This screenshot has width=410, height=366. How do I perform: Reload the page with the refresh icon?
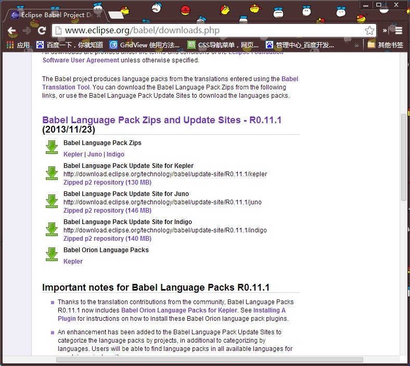point(42,31)
